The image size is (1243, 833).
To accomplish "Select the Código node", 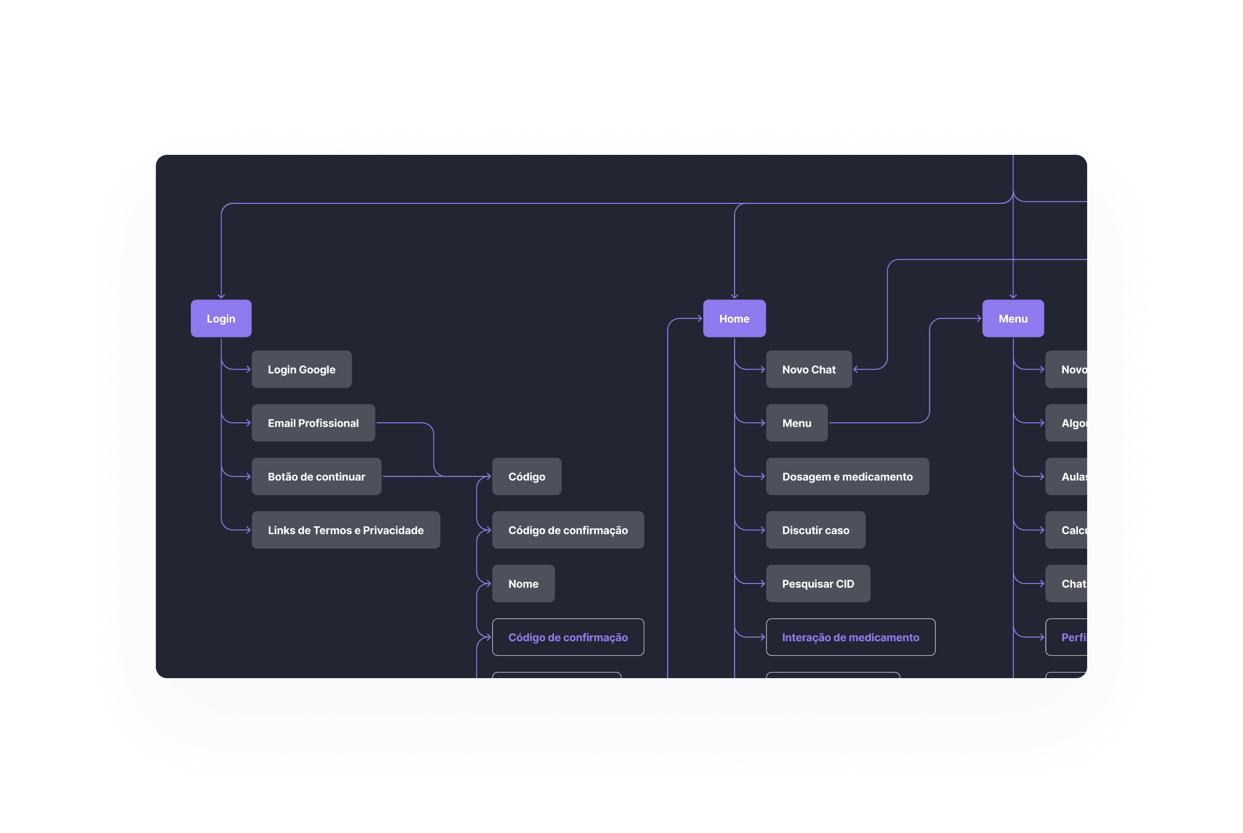I will click(526, 477).
